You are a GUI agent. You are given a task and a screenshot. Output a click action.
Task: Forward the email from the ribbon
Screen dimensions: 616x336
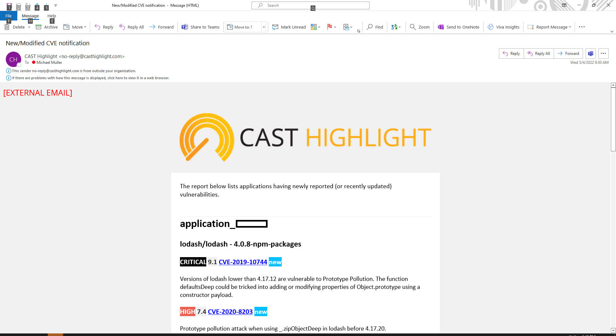coord(162,27)
